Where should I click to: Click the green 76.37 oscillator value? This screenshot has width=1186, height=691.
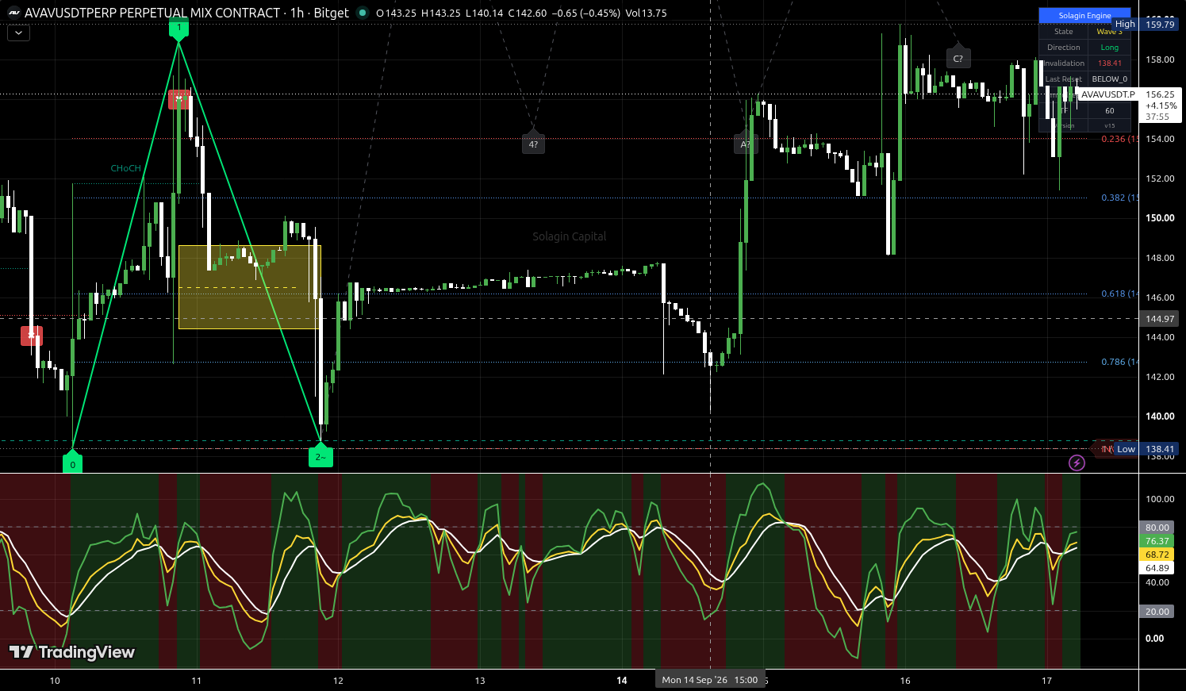click(x=1157, y=541)
